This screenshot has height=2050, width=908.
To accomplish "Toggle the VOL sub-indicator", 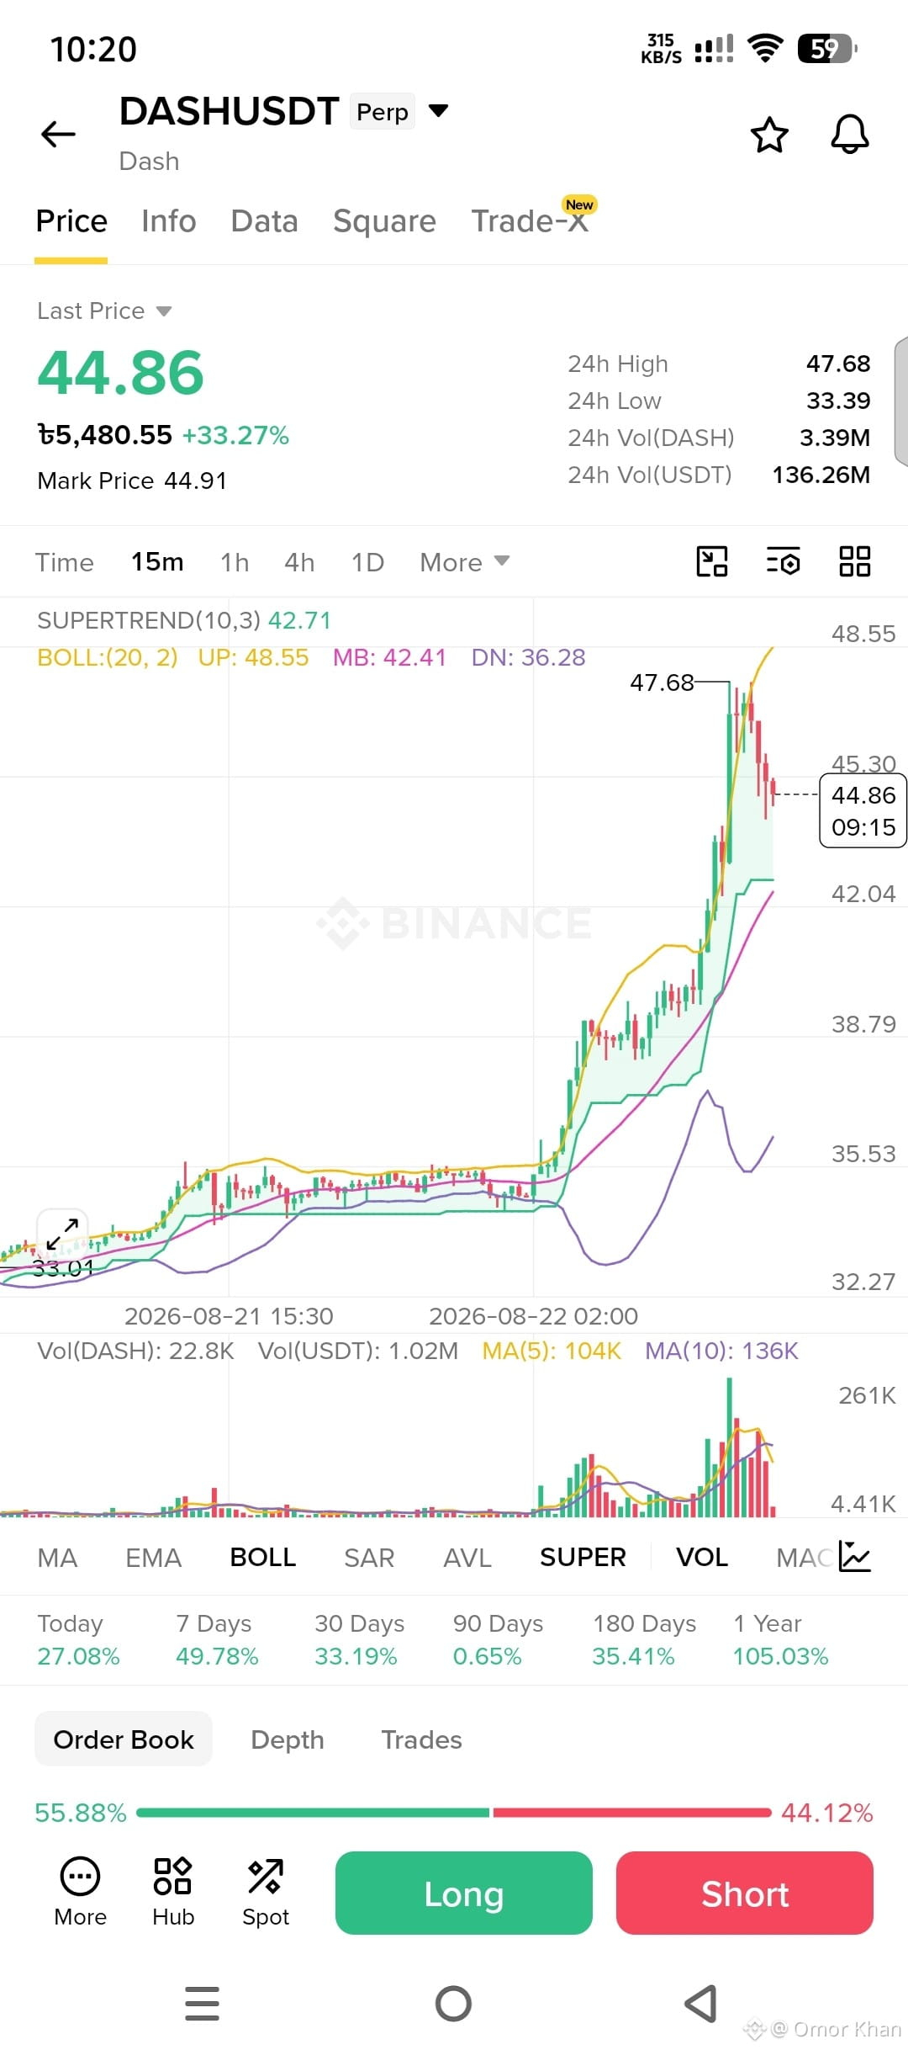I will (702, 1558).
